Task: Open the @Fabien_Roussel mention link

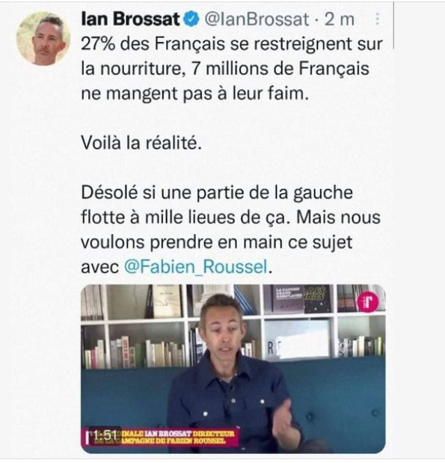Action: coord(195,266)
